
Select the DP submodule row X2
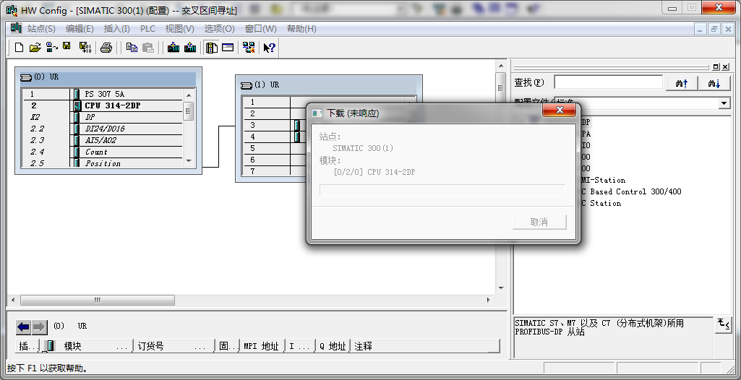coord(103,117)
